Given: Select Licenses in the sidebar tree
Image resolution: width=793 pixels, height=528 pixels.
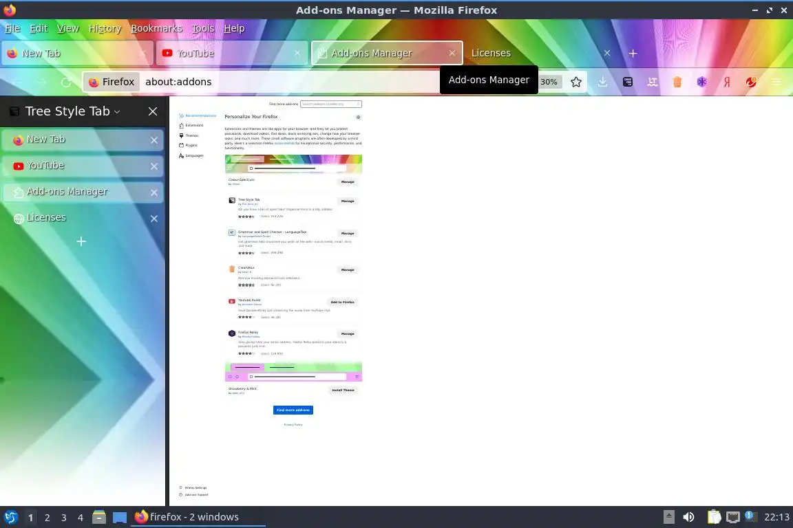Looking at the screenshot, I should (x=83, y=218).
